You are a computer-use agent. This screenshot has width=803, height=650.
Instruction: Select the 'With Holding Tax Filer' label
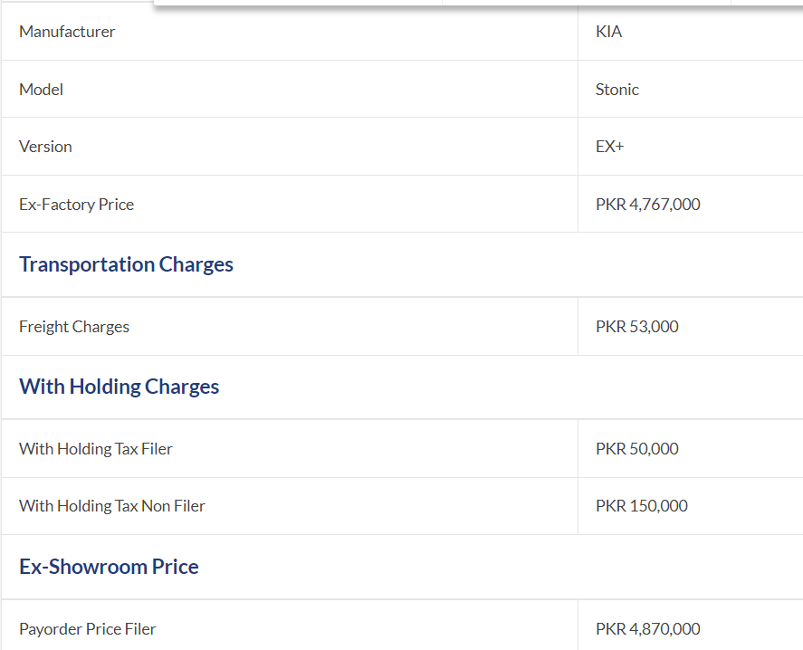96,449
